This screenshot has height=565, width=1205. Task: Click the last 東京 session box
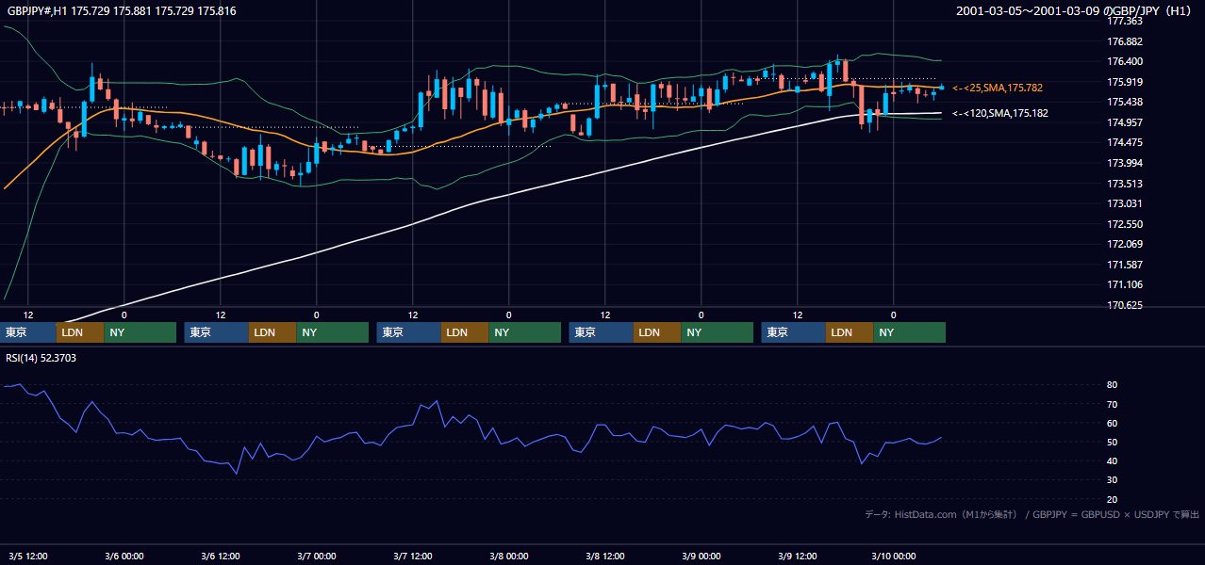point(793,332)
